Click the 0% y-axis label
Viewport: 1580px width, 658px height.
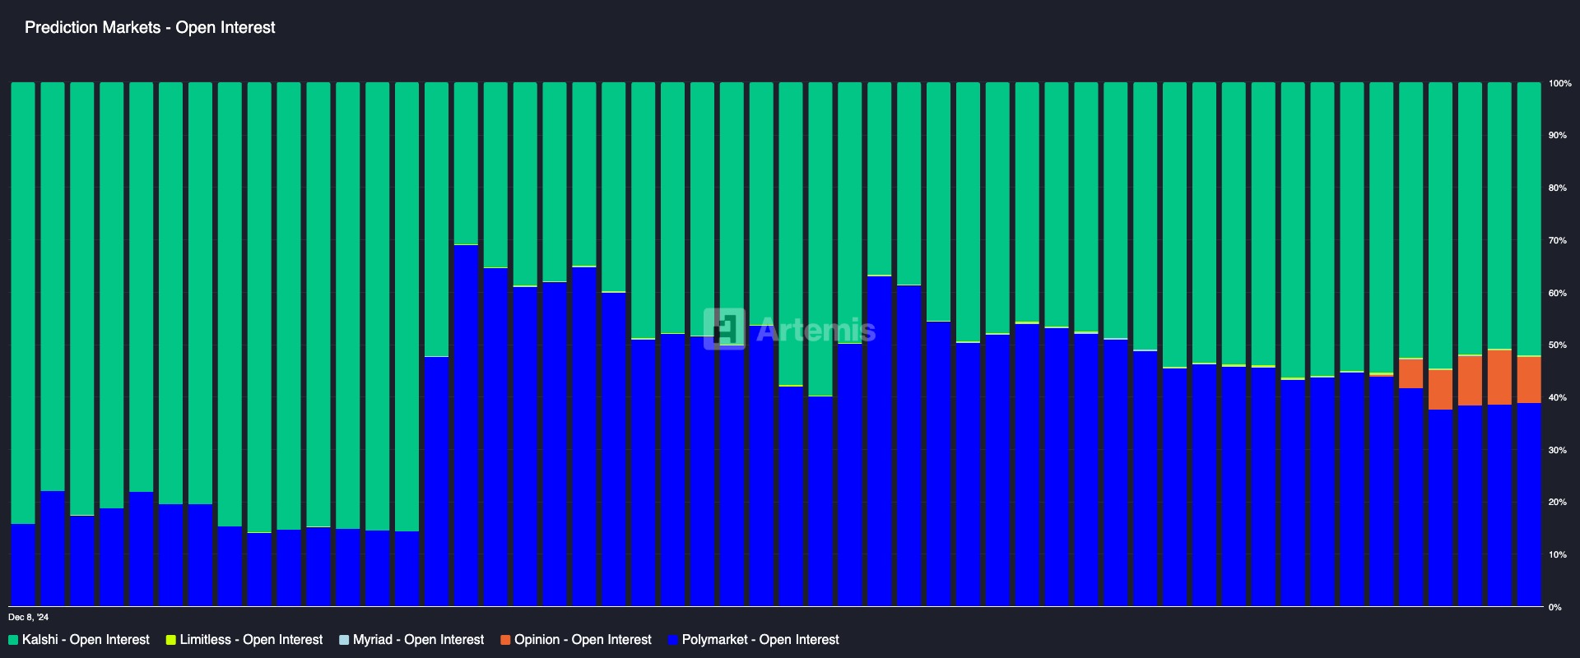[1554, 608]
